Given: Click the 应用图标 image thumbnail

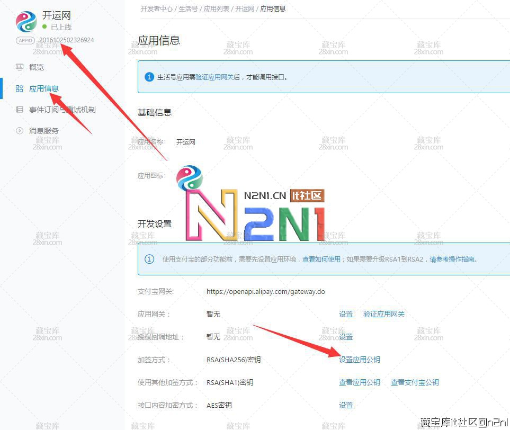Looking at the screenshot, I should (190, 177).
